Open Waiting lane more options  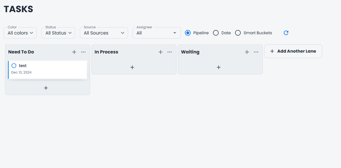256,52
